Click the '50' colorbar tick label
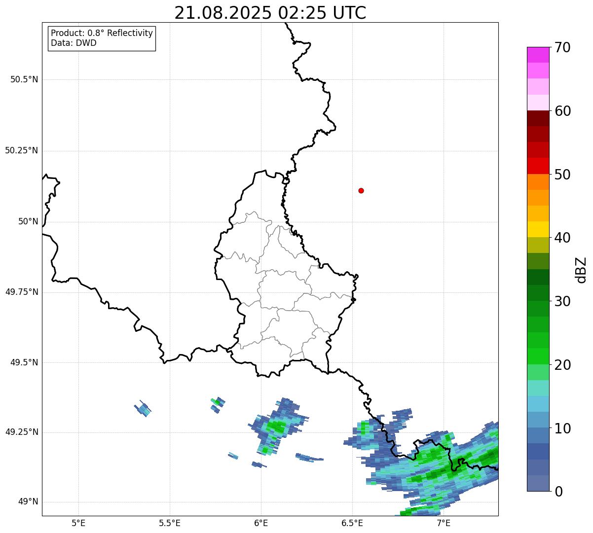The height and width of the screenshot is (533, 593). click(562, 175)
